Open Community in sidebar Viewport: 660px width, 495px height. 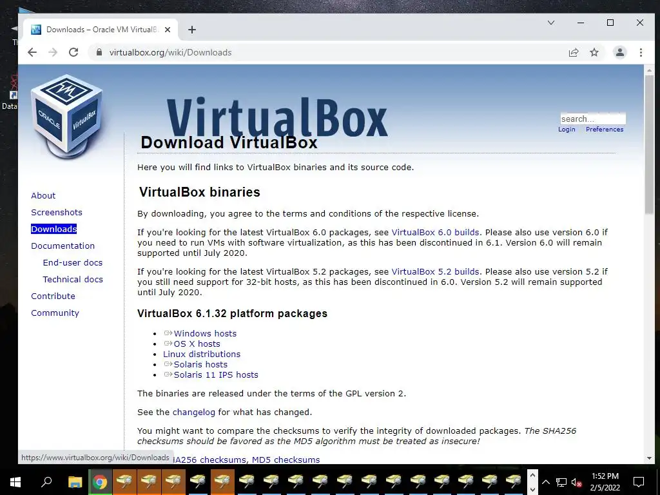(x=55, y=313)
